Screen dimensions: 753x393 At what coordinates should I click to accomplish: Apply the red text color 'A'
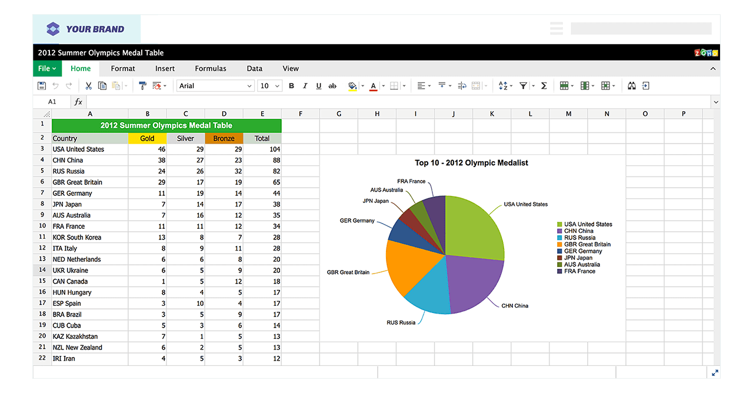click(373, 86)
